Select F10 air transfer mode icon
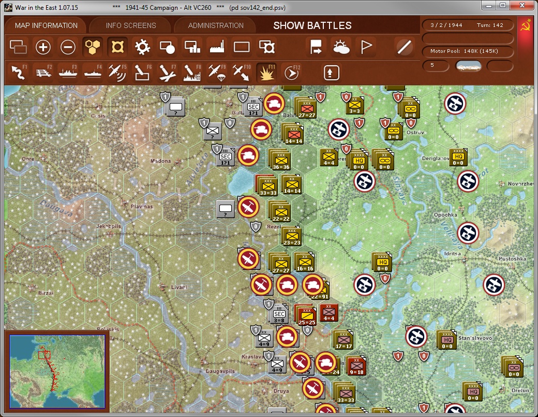The image size is (538, 417). [242, 73]
